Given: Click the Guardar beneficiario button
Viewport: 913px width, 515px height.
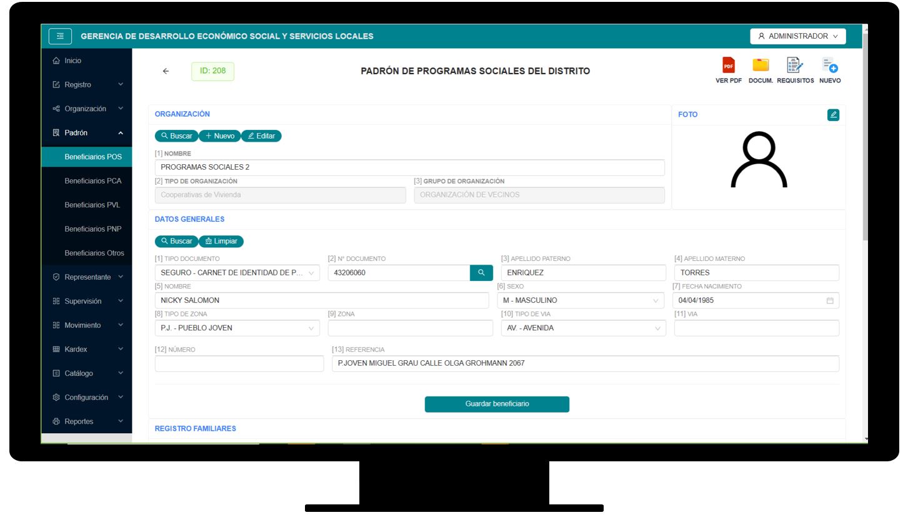Looking at the screenshot, I should 497,405.
